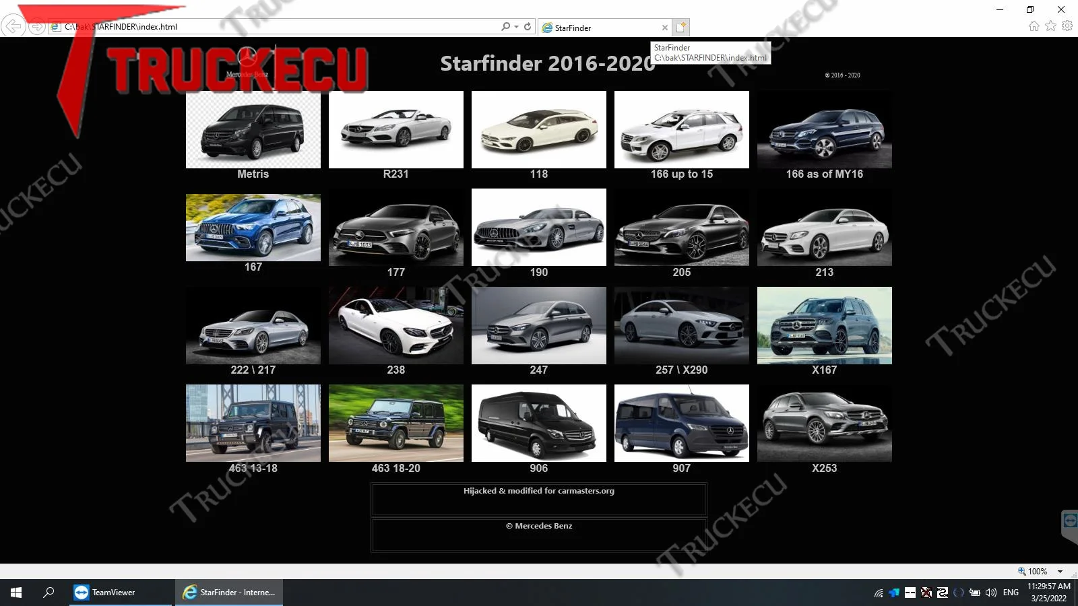
Task: Open the Windows Start menu
Action: tap(16, 593)
